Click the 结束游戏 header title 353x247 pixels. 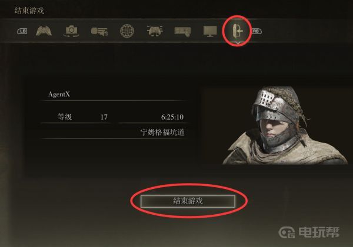(x=29, y=11)
